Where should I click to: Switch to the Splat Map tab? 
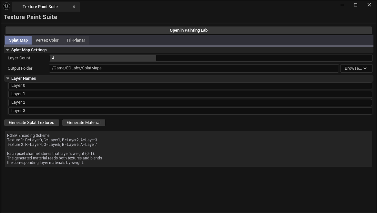pyautogui.click(x=18, y=40)
